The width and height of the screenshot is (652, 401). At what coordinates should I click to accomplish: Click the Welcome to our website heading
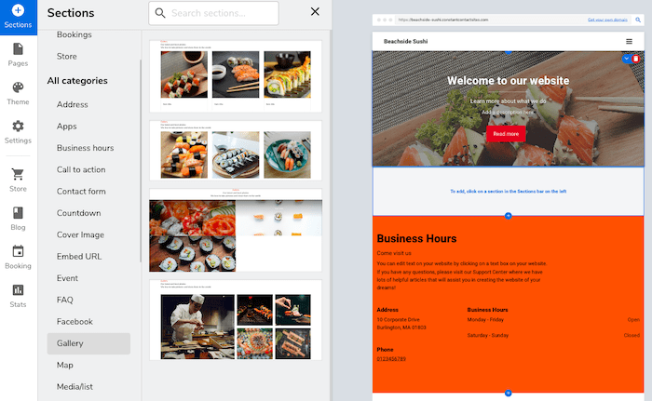click(509, 81)
